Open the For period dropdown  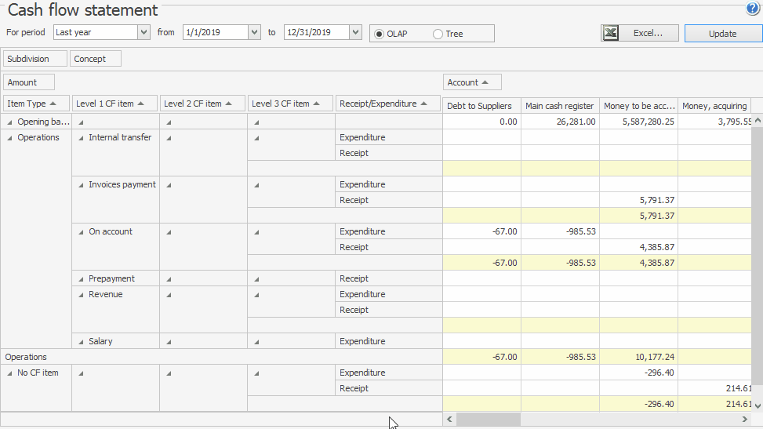(x=144, y=32)
